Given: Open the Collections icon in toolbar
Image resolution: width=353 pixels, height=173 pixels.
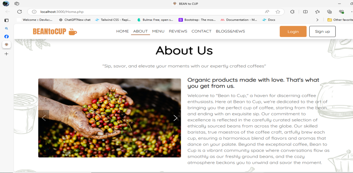Looking at the screenshot, I should tap(330, 12).
